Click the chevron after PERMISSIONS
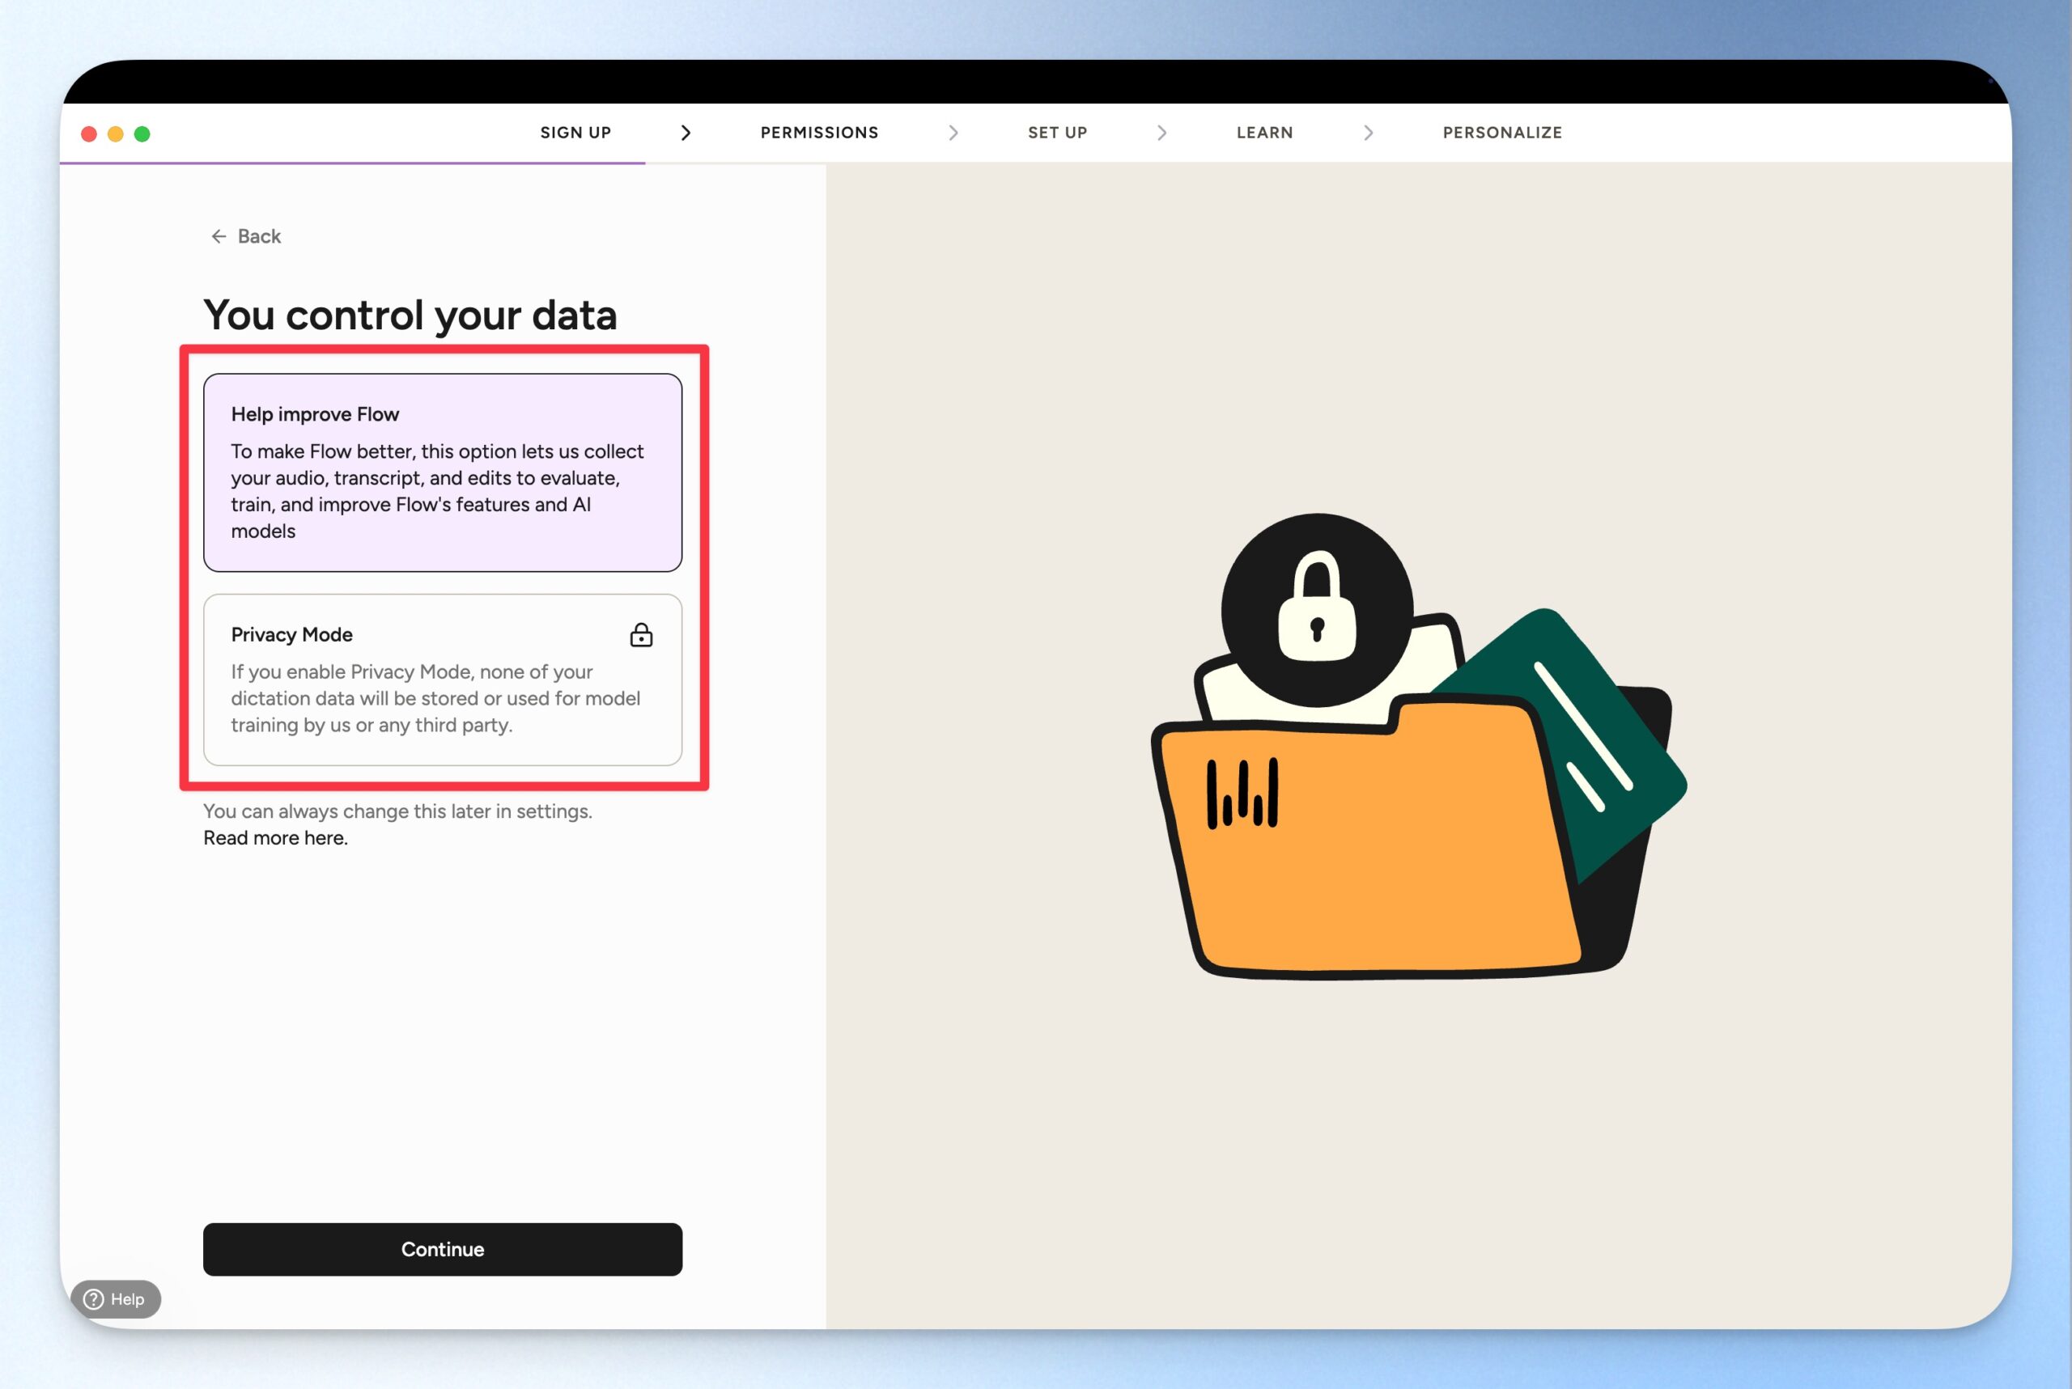2072x1389 pixels. click(953, 133)
